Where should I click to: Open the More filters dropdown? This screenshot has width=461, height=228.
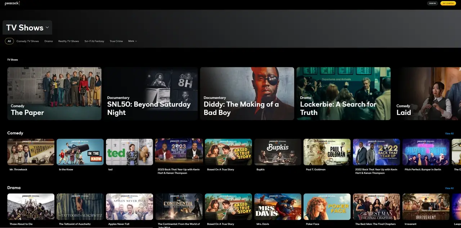[132, 41]
